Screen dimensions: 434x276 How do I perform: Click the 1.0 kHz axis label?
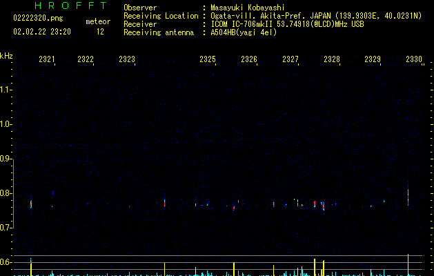pos(6,124)
